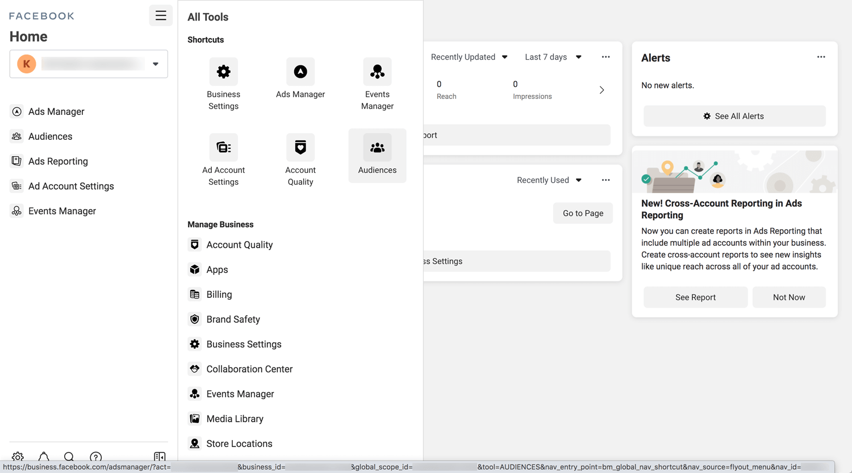Click the See Report button
Screen dimensions: 852x473
click(x=695, y=297)
